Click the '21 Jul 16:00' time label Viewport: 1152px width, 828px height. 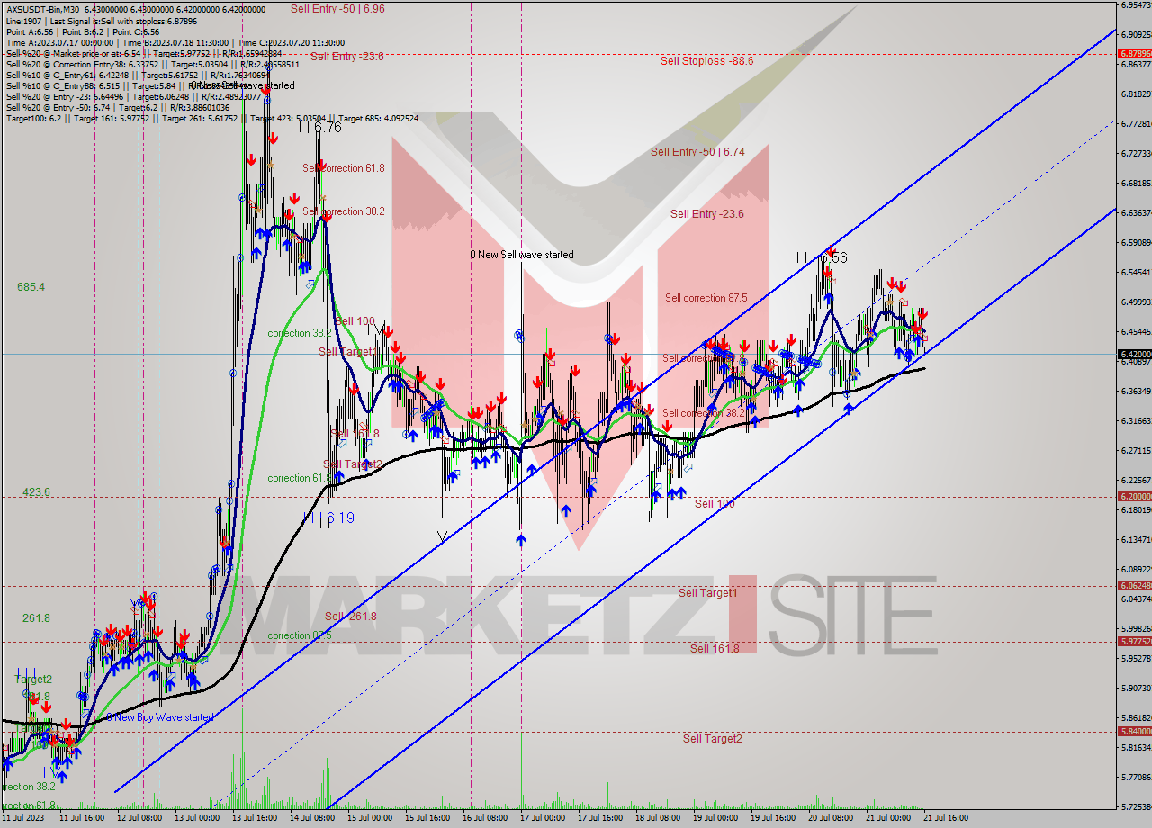tap(948, 818)
